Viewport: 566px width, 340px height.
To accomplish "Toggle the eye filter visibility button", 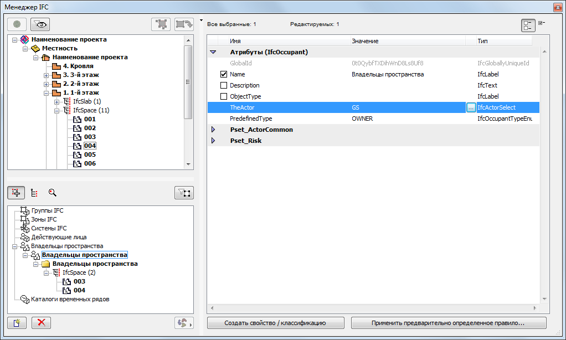I will pyautogui.click(x=40, y=24).
